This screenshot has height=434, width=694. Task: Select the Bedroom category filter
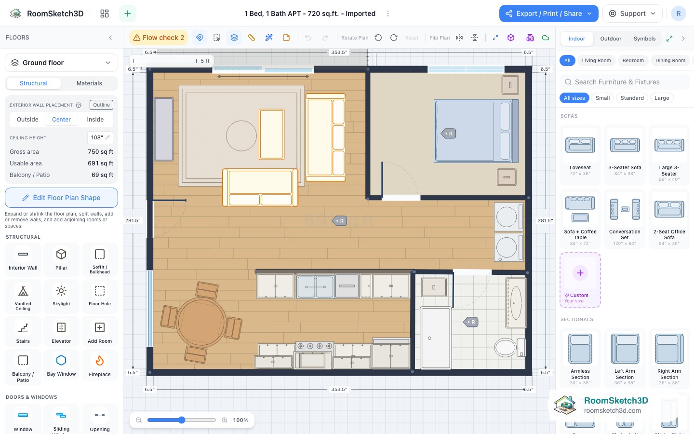point(633,61)
